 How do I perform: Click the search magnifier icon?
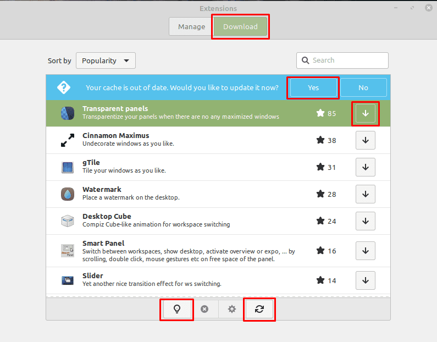pos(306,60)
